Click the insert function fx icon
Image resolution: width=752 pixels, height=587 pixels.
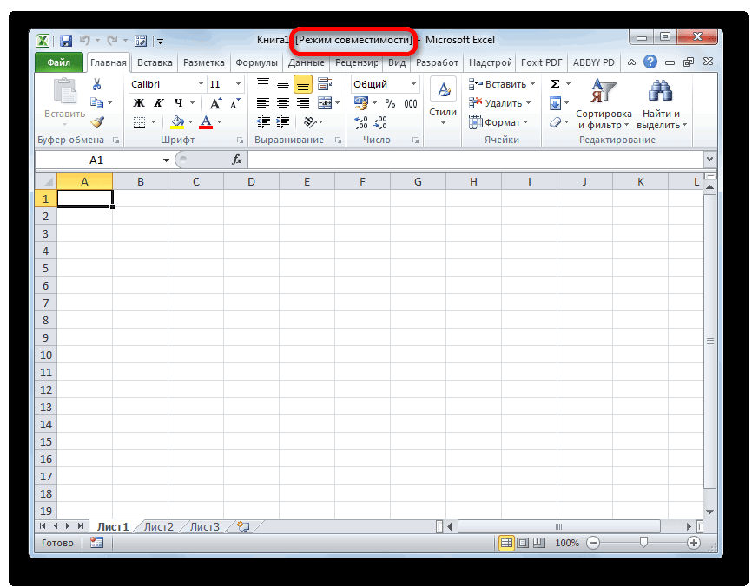[x=237, y=160]
